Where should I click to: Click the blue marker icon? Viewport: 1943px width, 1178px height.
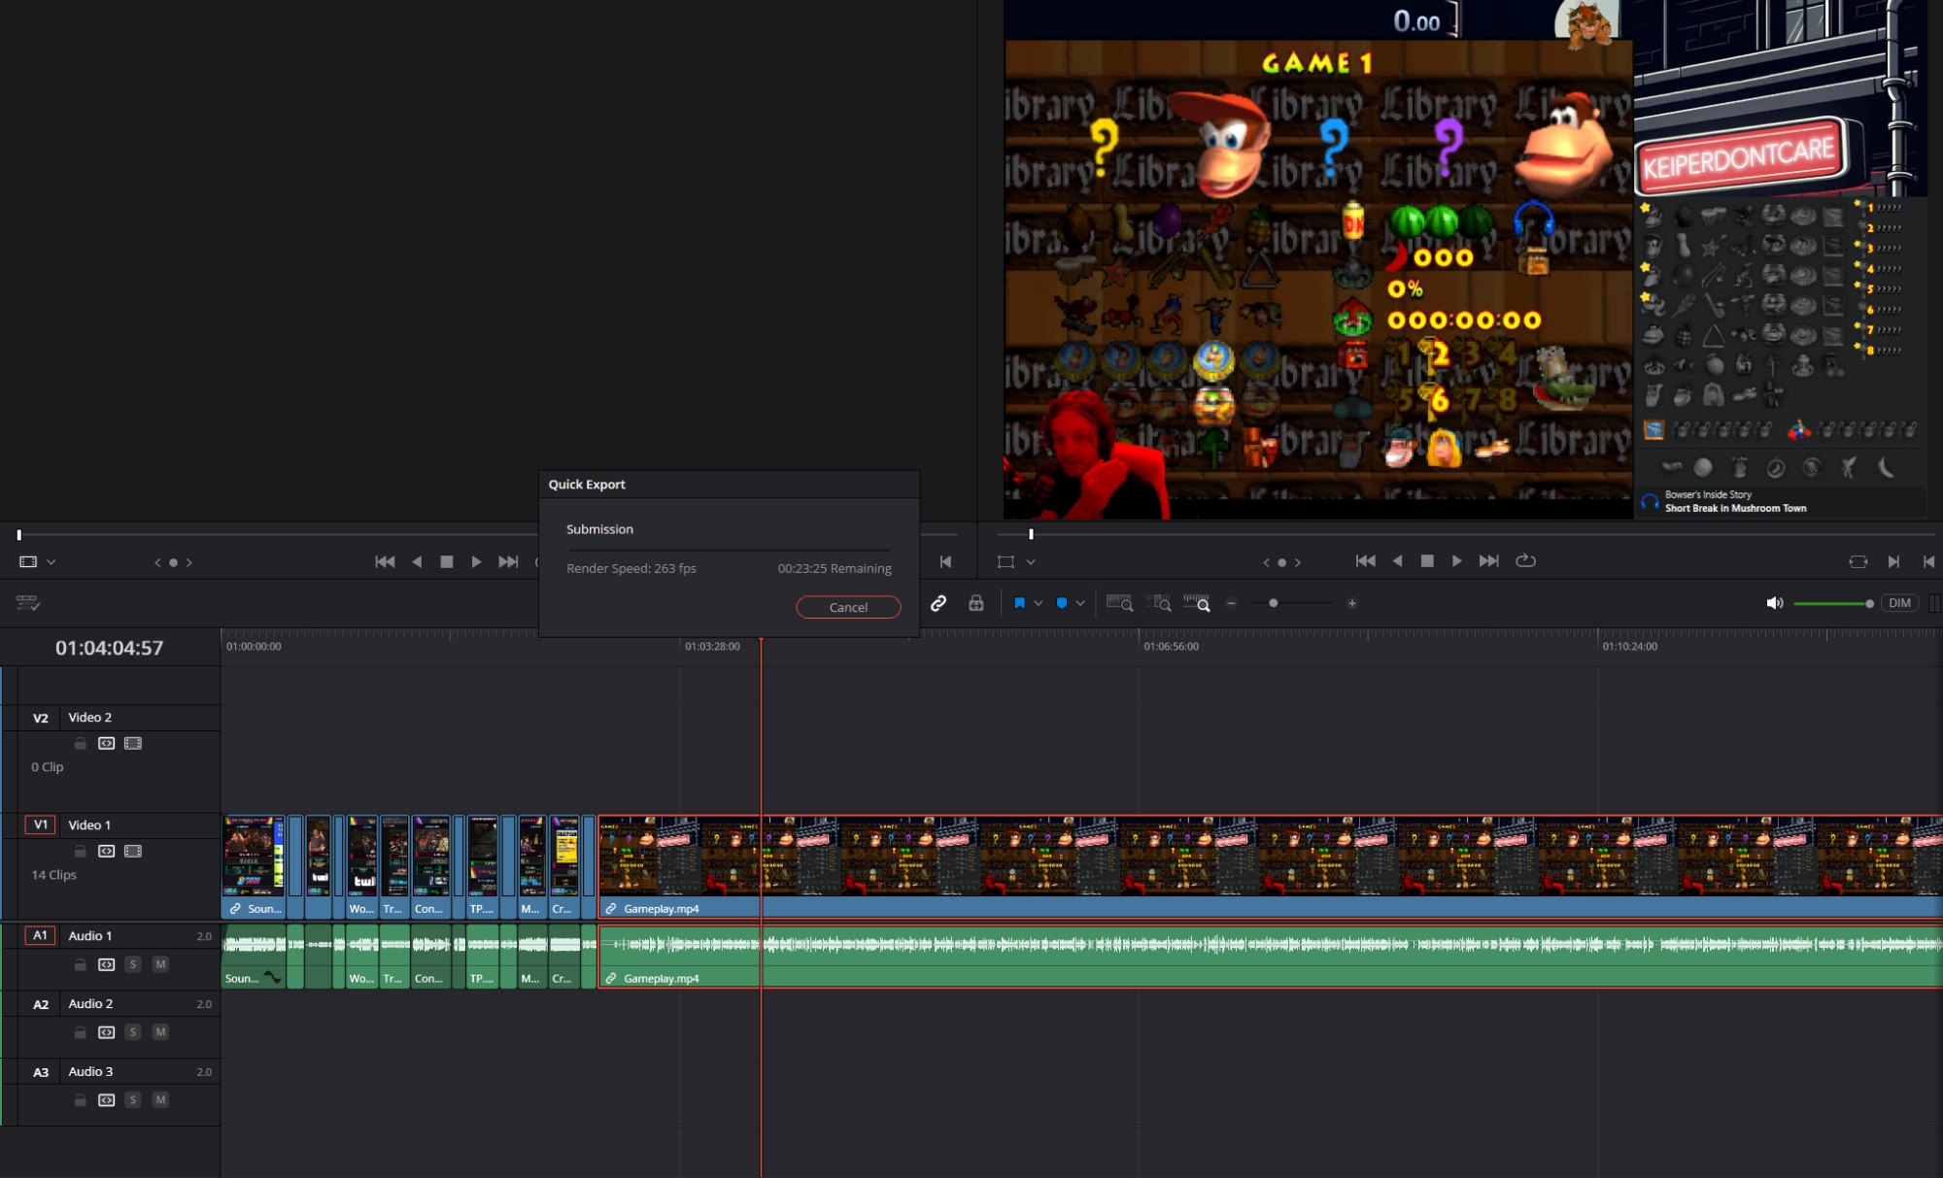pyautogui.click(x=1062, y=603)
